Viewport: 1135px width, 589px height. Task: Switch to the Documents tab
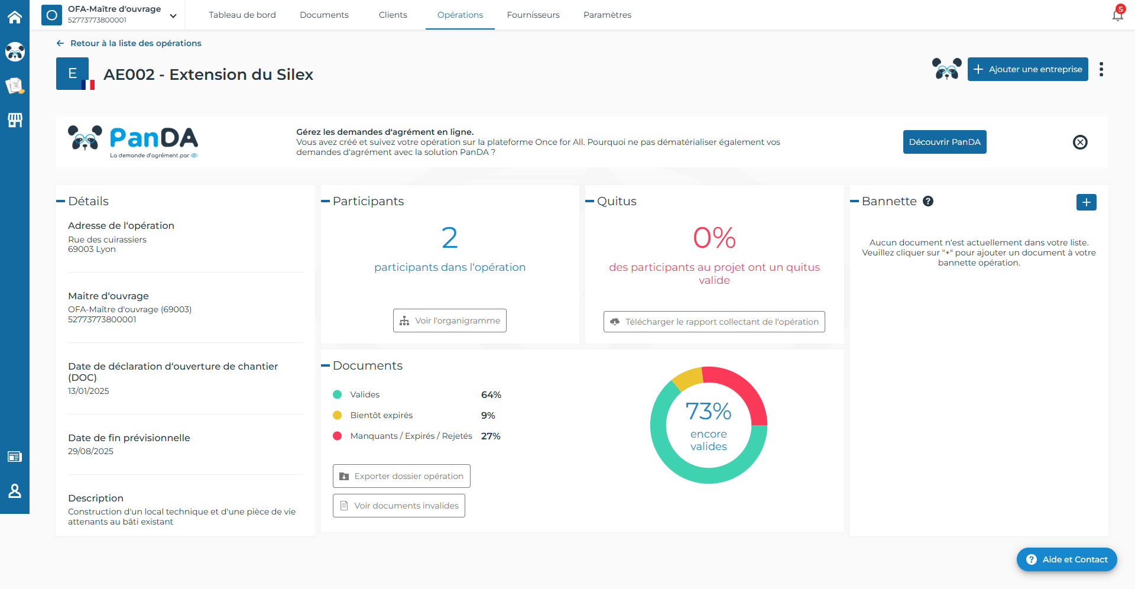point(324,15)
